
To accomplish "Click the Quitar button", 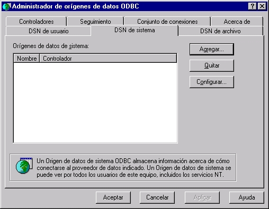I will coord(212,65).
